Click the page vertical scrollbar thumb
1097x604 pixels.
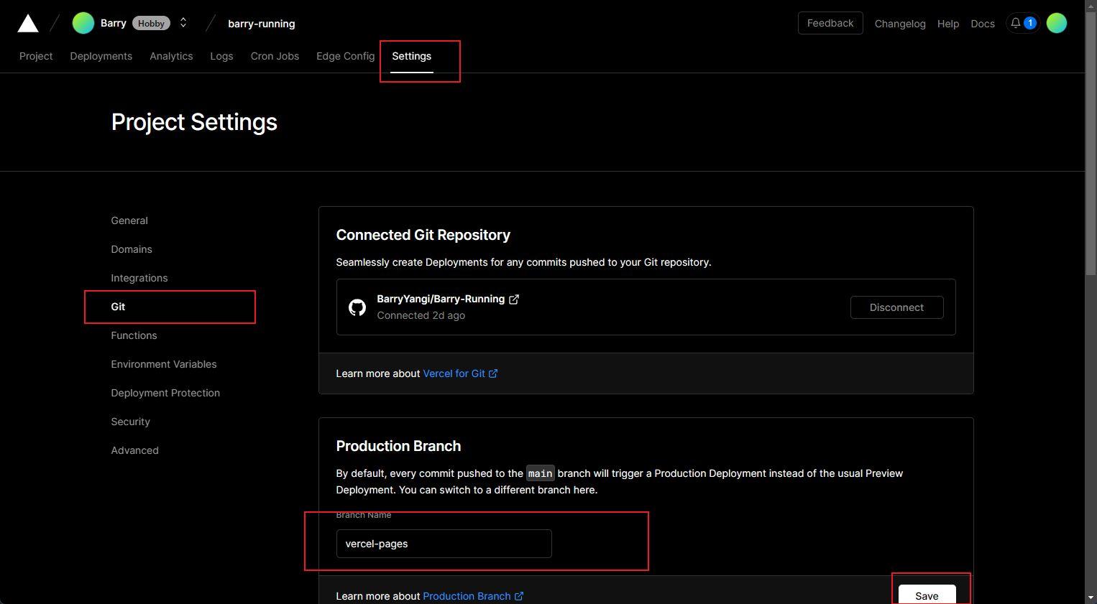[1091, 142]
